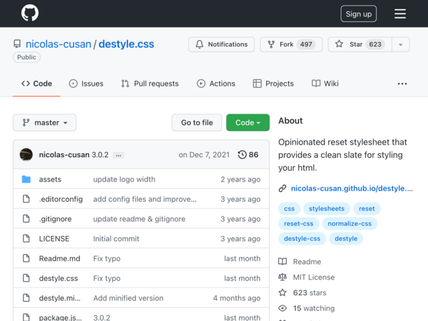This screenshot has width=428, height=321.
Task: Click the Go to file button
Action: point(197,122)
